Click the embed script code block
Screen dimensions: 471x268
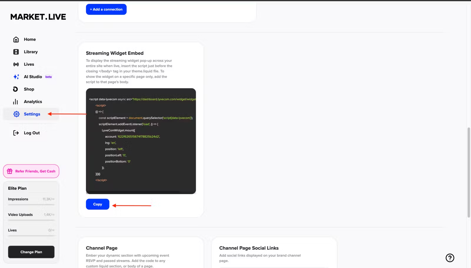click(x=141, y=141)
